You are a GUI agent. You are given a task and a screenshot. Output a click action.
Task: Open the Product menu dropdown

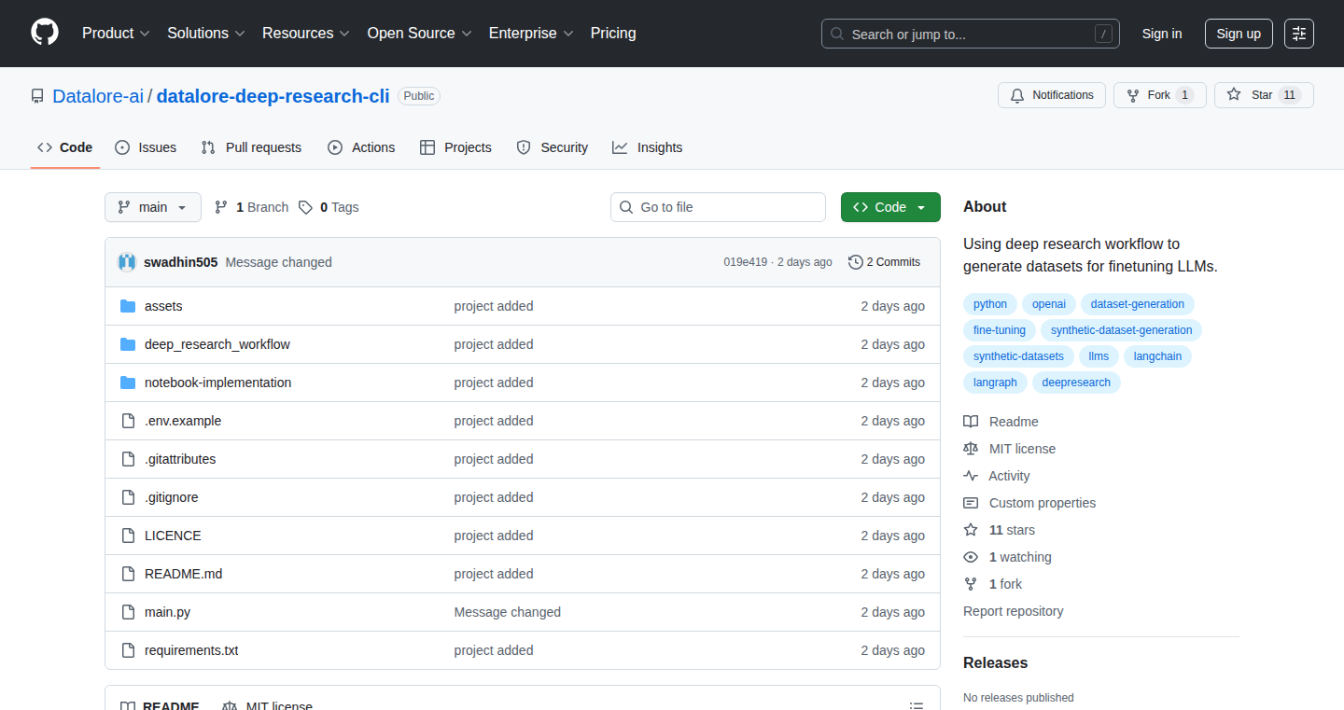(x=116, y=34)
